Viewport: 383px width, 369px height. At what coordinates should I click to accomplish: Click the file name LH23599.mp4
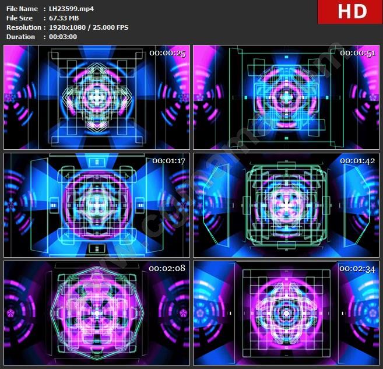click(x=71, y=9)
